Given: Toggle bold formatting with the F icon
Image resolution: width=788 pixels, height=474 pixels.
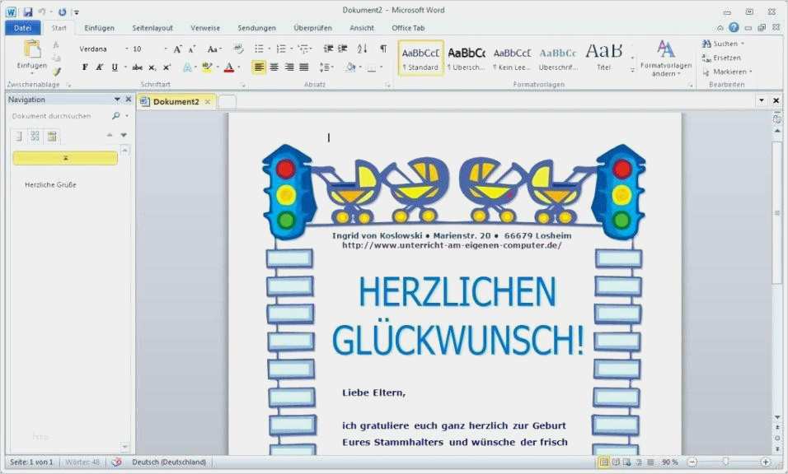Looking at the screenshot, I should [x=86, y=67].
